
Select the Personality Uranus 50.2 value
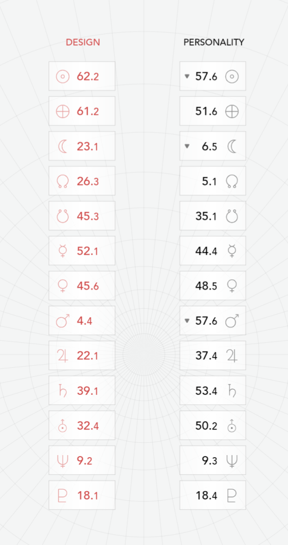tap(206, 426)
